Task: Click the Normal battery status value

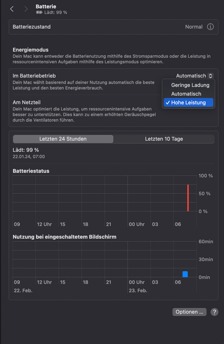Action: (194, 27)
